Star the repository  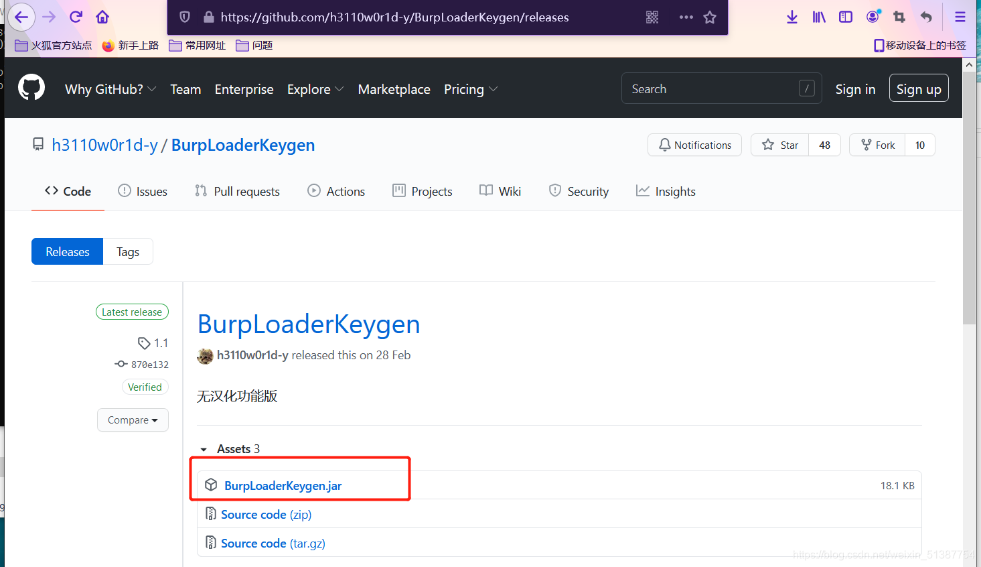click(780, 145)
